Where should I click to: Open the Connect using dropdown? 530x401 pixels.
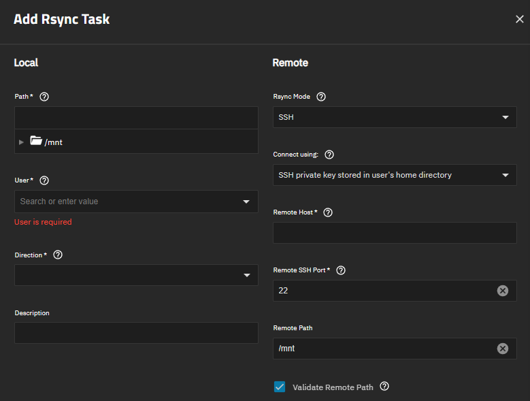(506, 175)
